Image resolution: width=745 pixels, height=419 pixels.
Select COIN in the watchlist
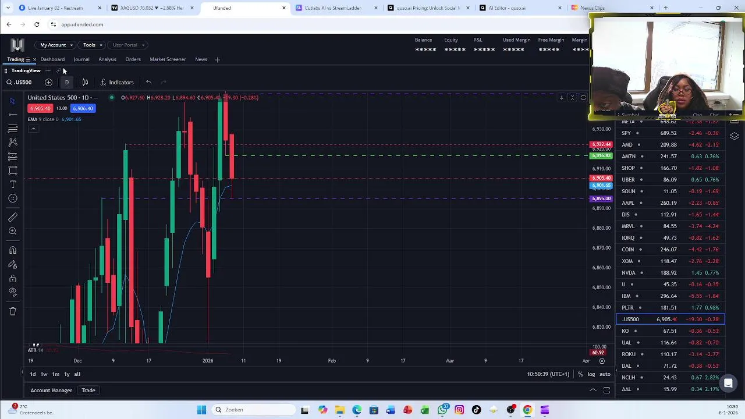click(x=670, y=250)
